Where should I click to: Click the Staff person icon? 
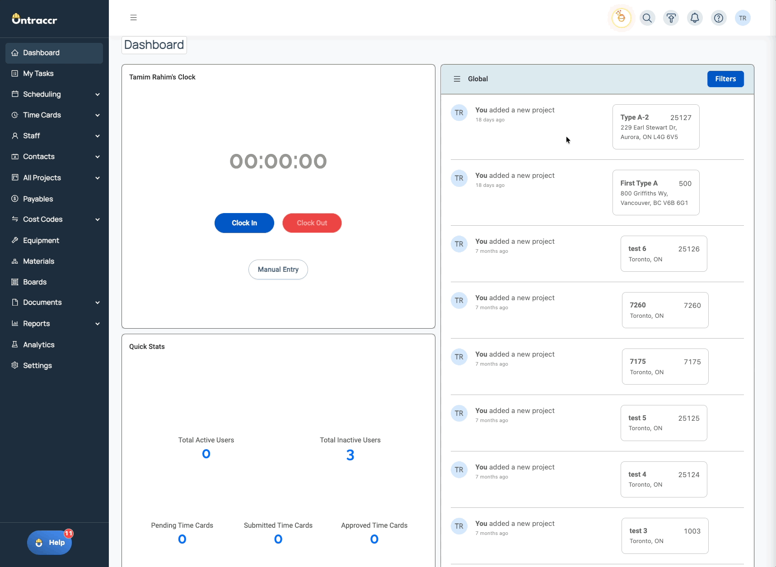click(15, 136)
